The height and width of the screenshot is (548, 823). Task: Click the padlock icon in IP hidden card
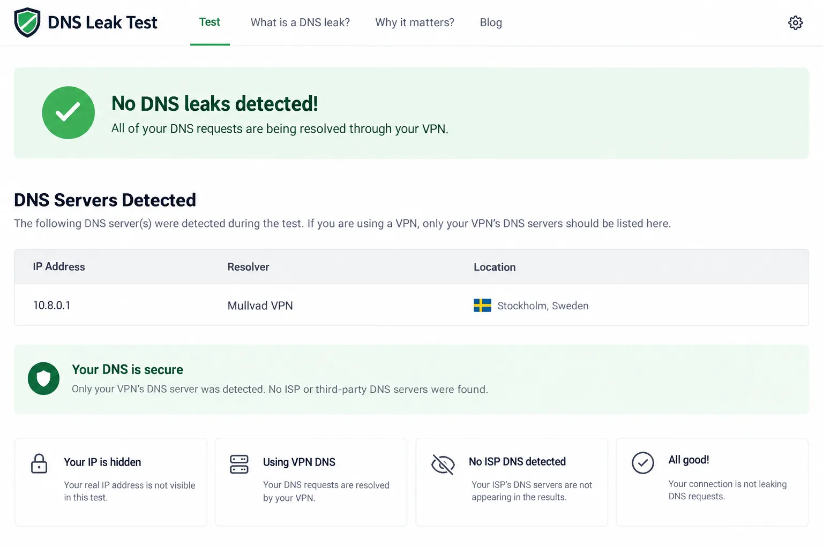[39, 463]
